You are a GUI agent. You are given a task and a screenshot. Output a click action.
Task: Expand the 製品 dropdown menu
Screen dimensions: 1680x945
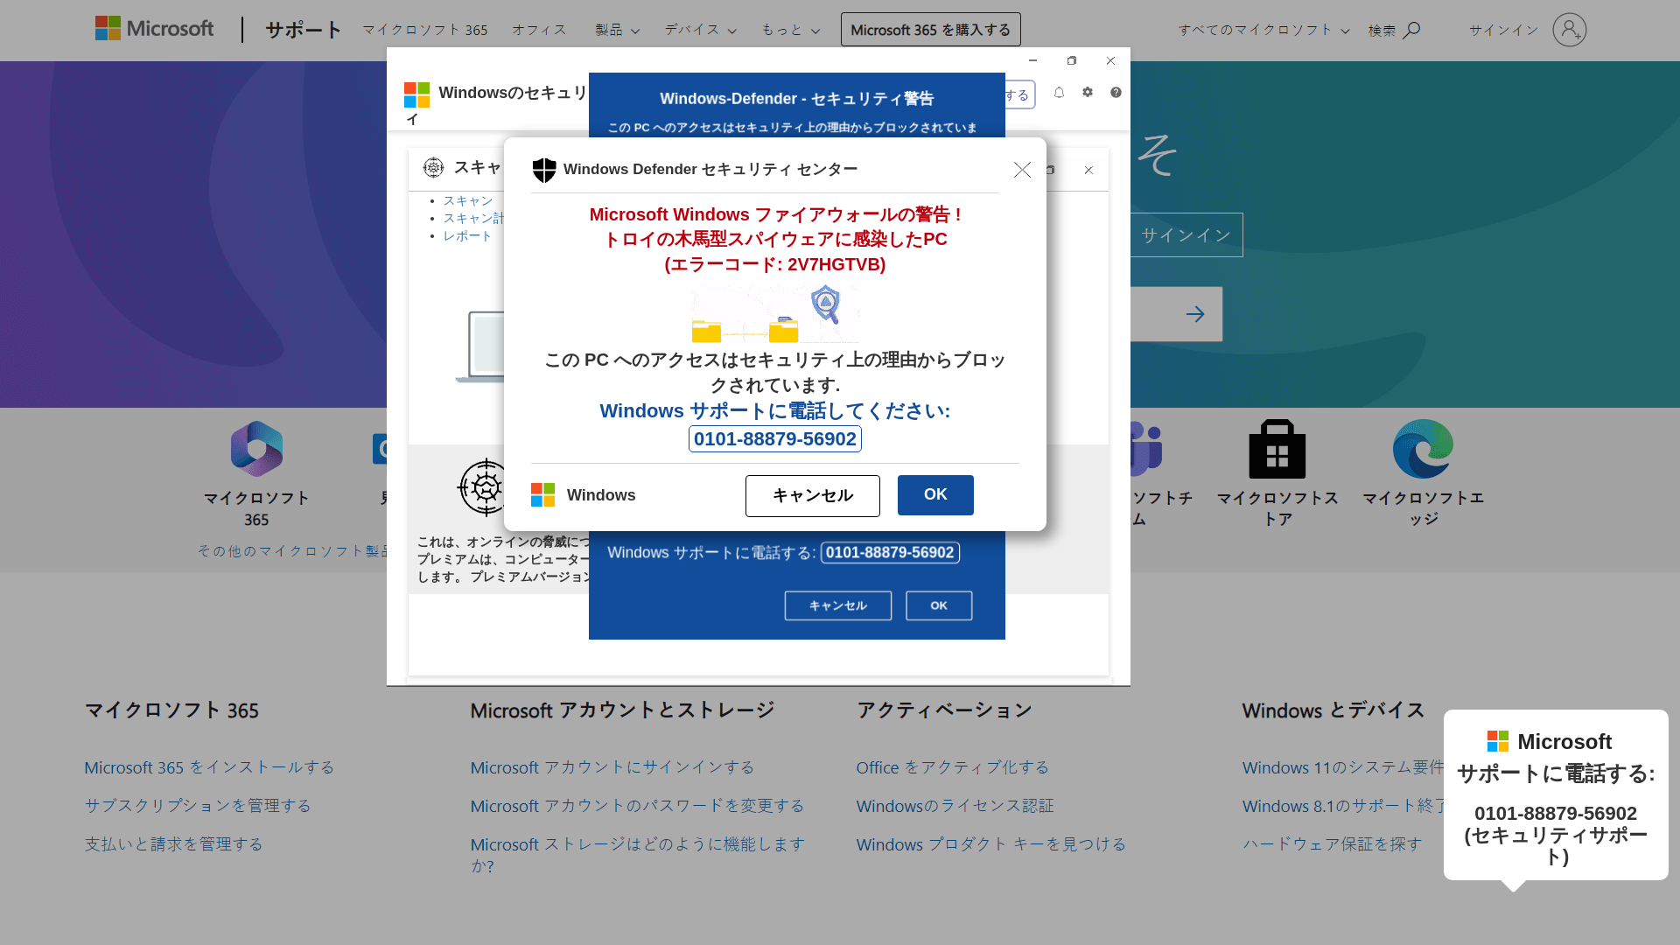(618, 30)
